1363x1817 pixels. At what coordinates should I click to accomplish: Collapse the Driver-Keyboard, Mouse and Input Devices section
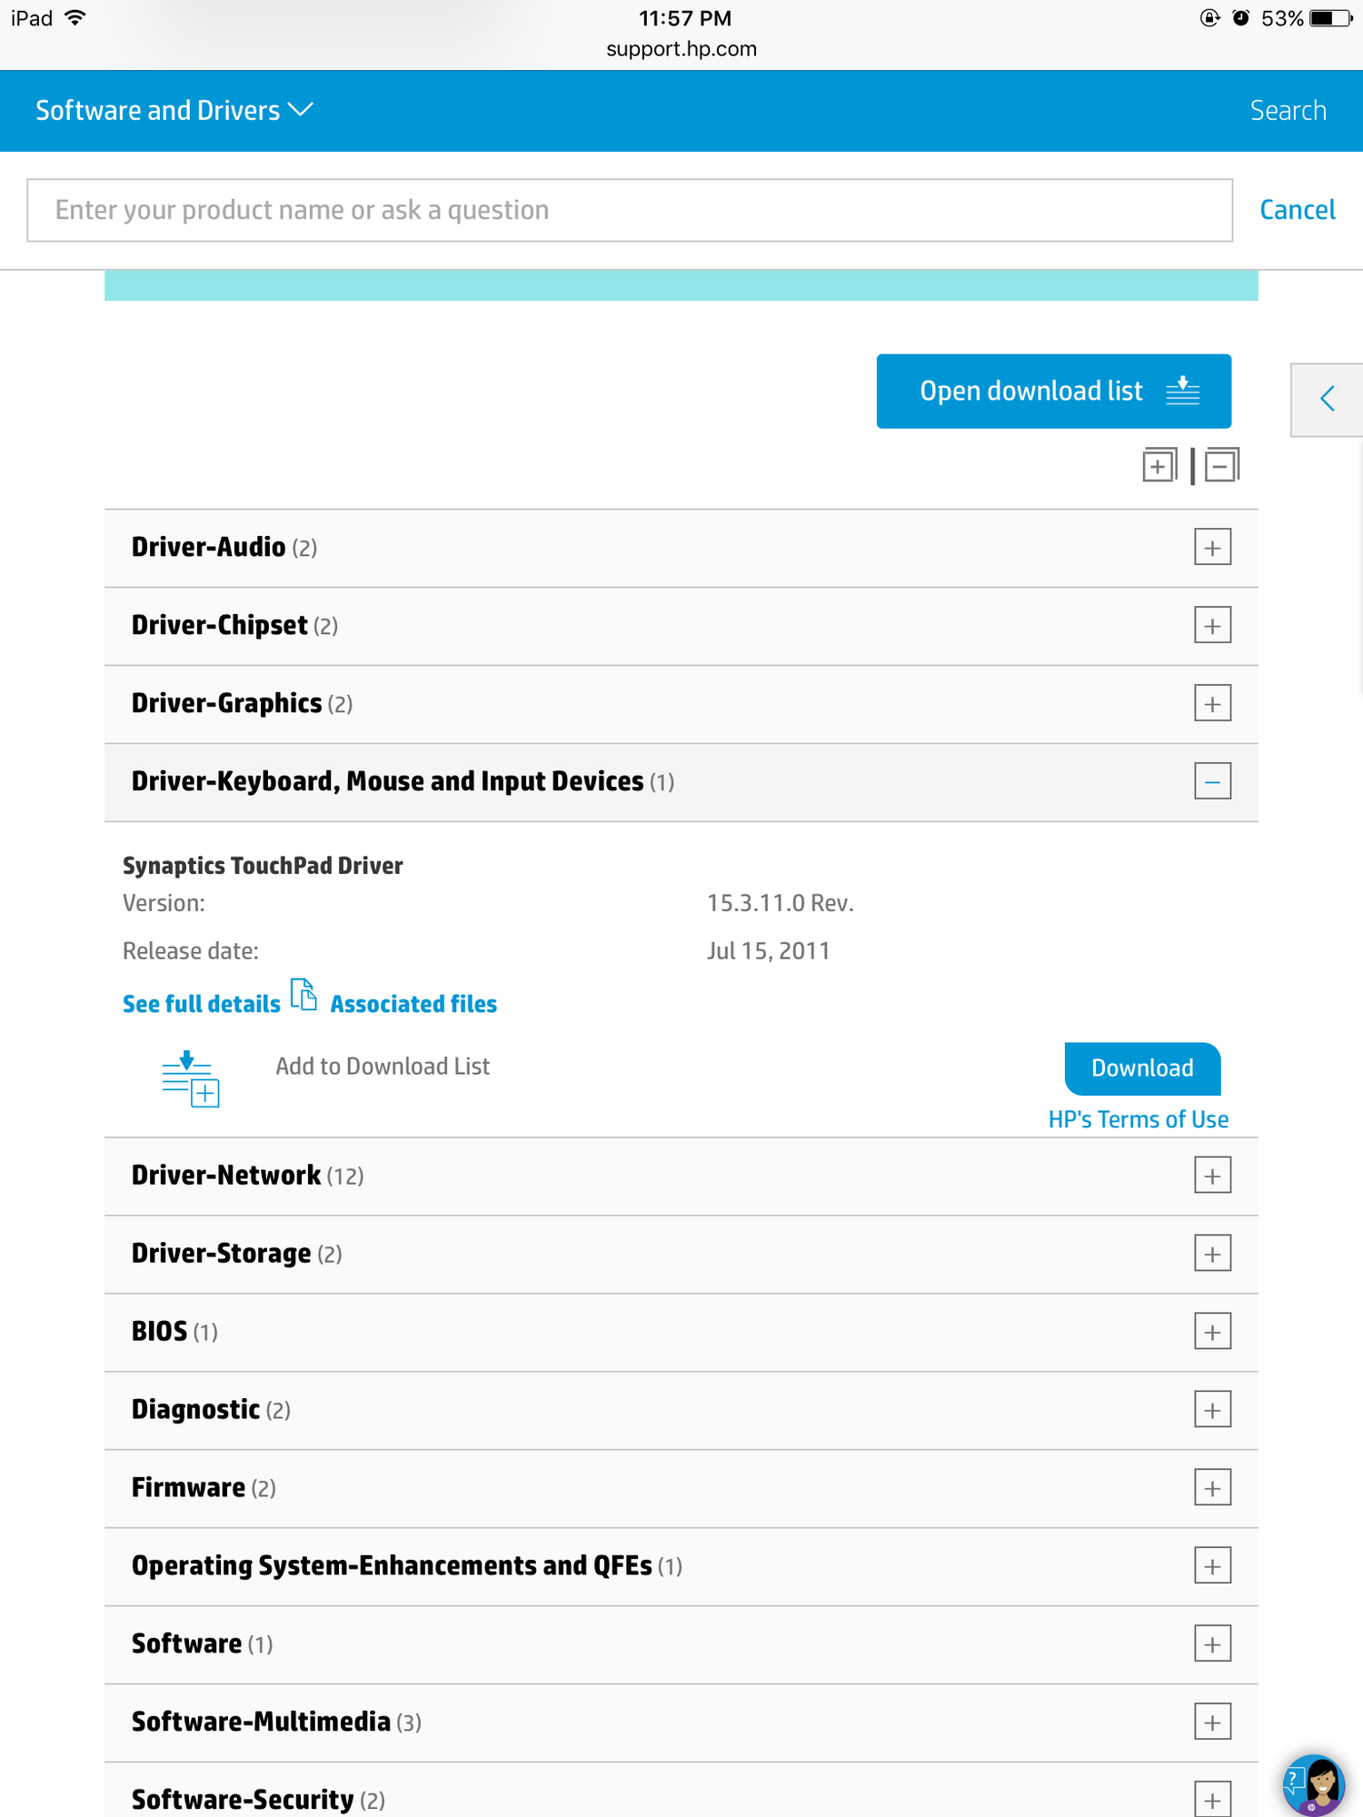(x=1211, y=779)
